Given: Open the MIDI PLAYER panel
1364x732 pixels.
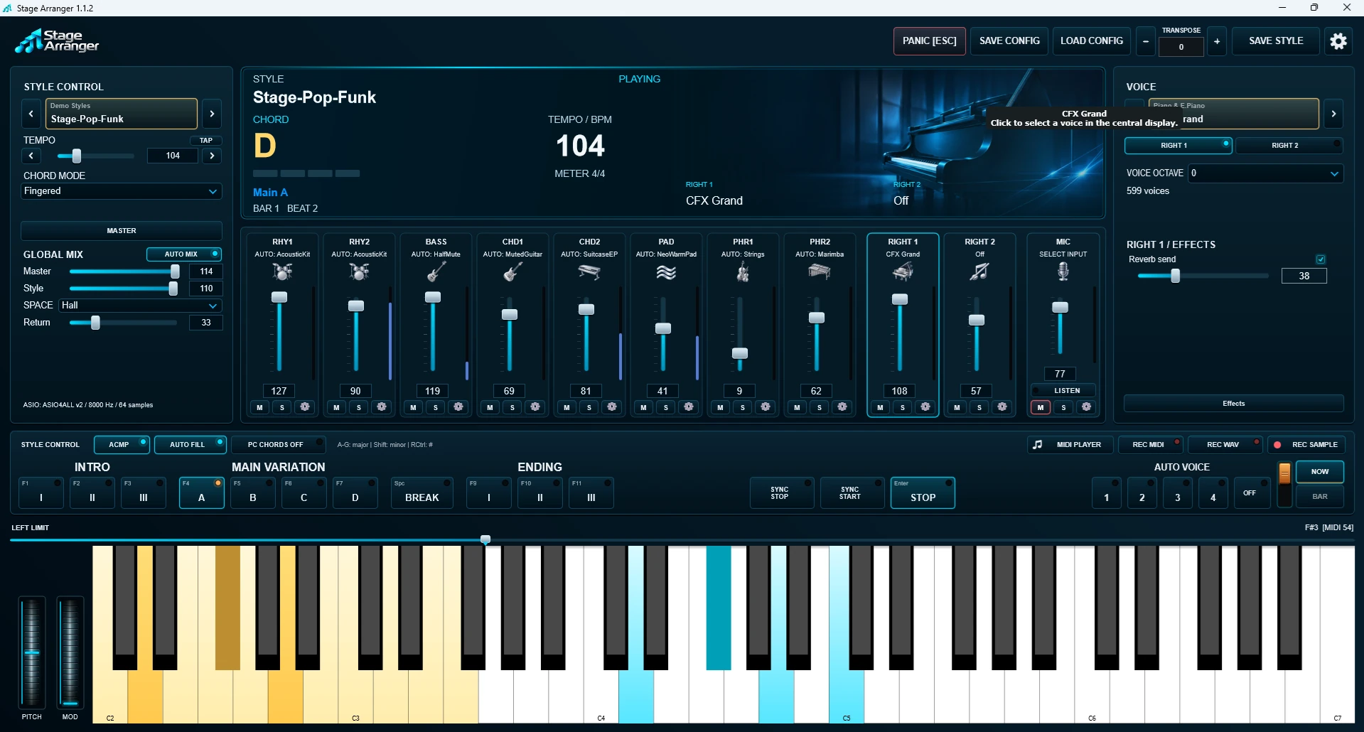Looking at the screenshot, I should point(1070,445).
